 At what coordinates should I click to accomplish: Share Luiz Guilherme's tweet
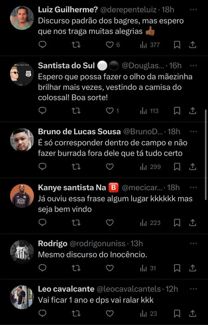(x=192, y=45)
